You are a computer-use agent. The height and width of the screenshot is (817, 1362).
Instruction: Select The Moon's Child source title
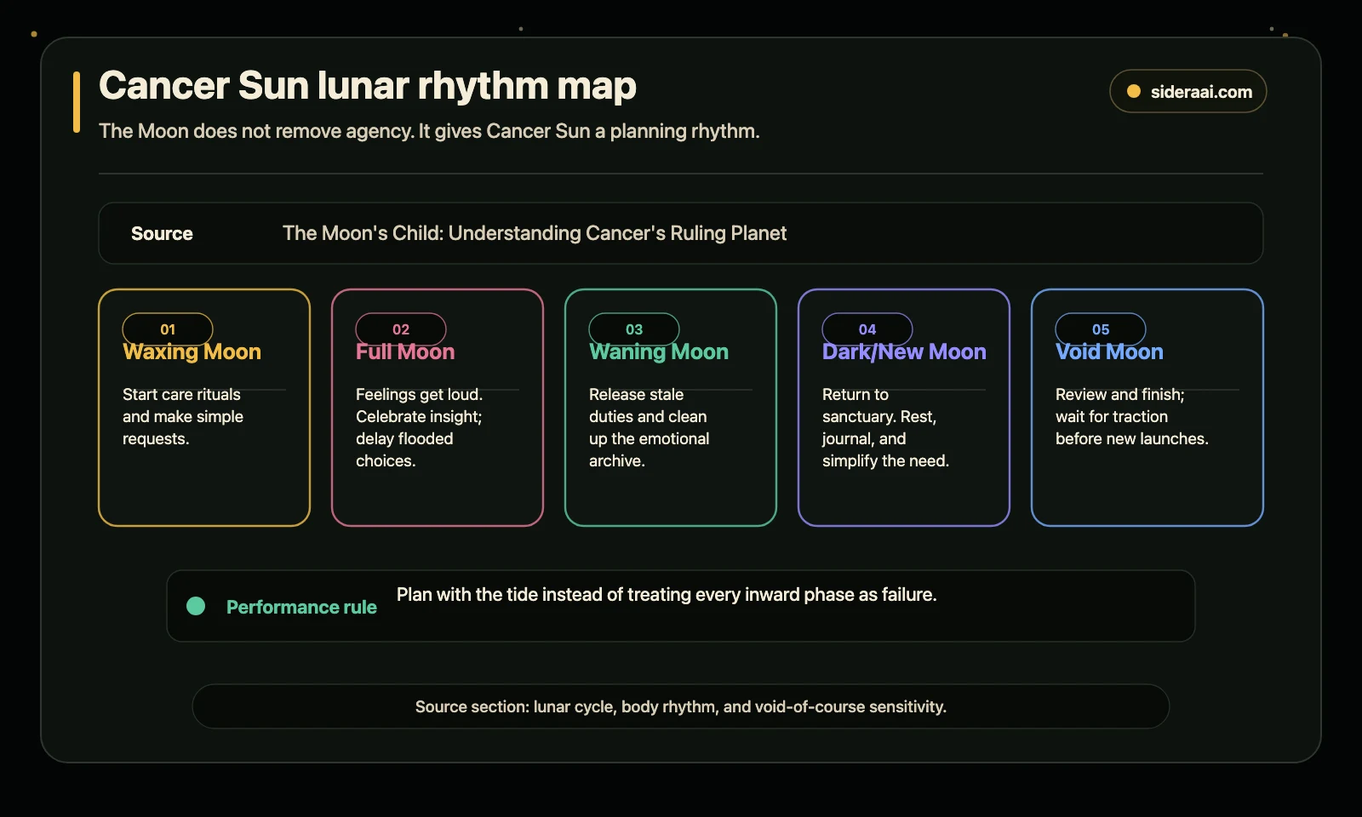coord(535,233)
